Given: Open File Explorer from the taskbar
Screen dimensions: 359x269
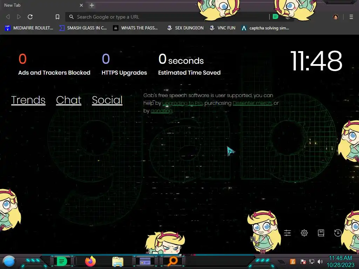Looking at the screenshot, I should pos(118,262).
